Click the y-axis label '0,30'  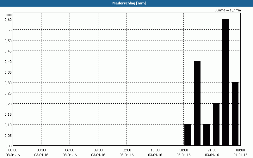coord(8,82)
